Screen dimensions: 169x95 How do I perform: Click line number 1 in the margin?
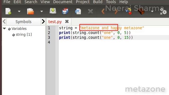pos(49,28)
